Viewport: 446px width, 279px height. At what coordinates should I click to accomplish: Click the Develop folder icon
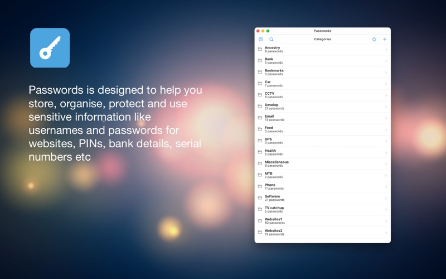pos(260,106)
